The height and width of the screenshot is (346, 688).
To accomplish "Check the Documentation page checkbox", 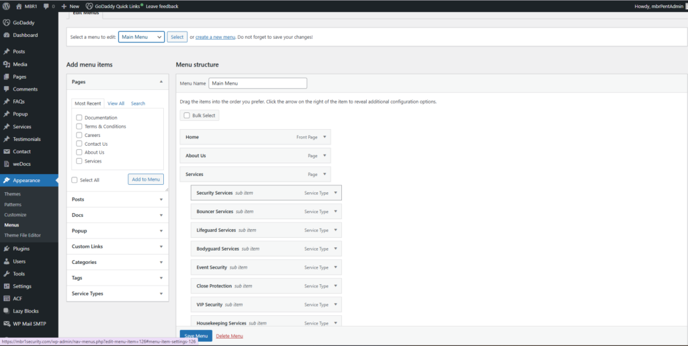I will tap(79, 118).
